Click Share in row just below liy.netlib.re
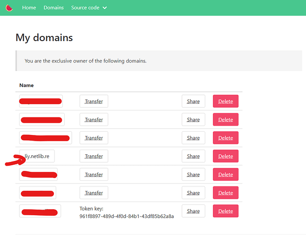Image resolution: width=306 pixels, height=236 pixels. coord(194,174)
